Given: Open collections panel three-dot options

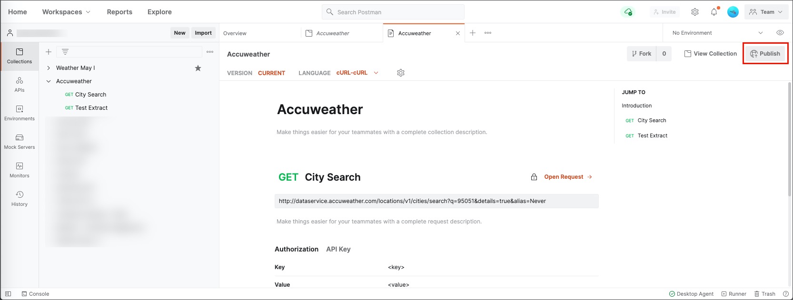Looking at the screenshot, I should (x=210, y=52).
